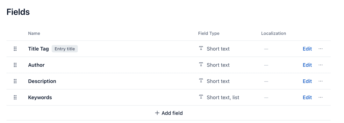Click the Entry title badge

65,49
